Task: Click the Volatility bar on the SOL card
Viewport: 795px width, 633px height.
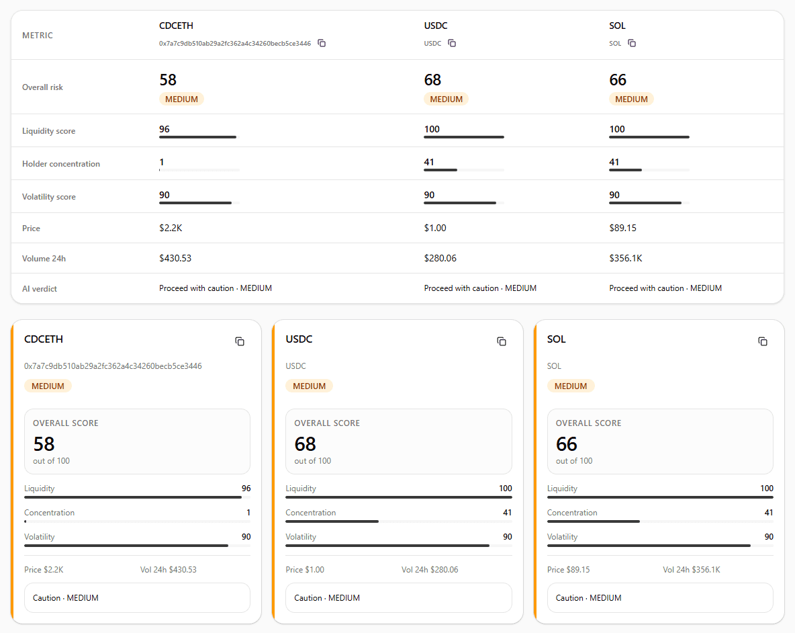Action: click(660, 546)
